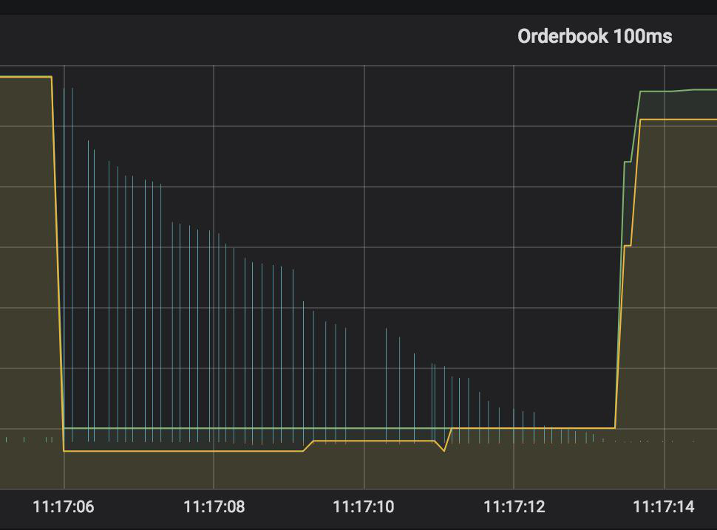Select the 11:17:12 time axis label
This screenshot has width=717, height=530.
coord(514,506)
